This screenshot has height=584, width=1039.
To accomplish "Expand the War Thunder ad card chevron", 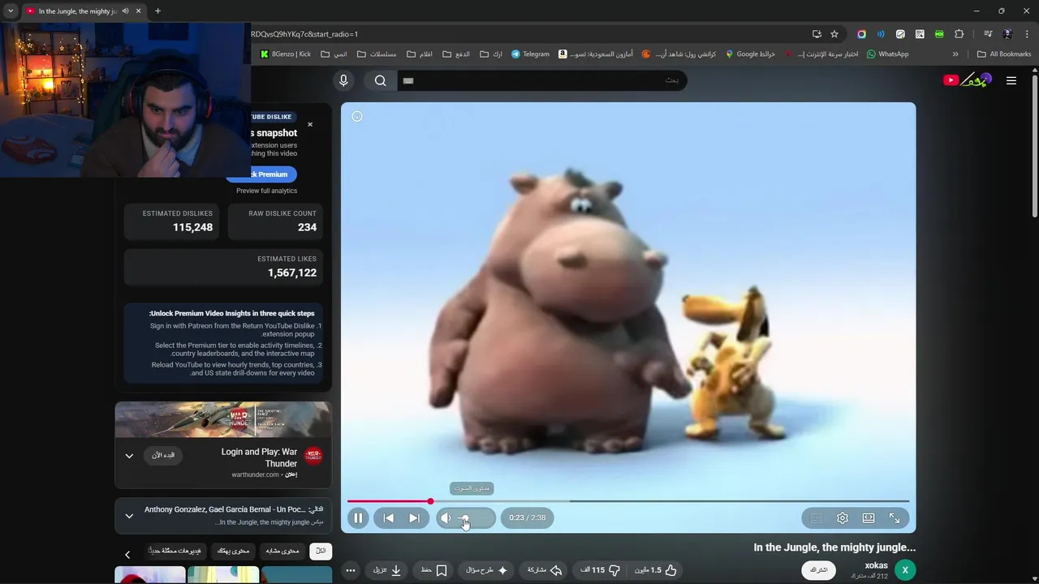I will (x=129, y=456).
